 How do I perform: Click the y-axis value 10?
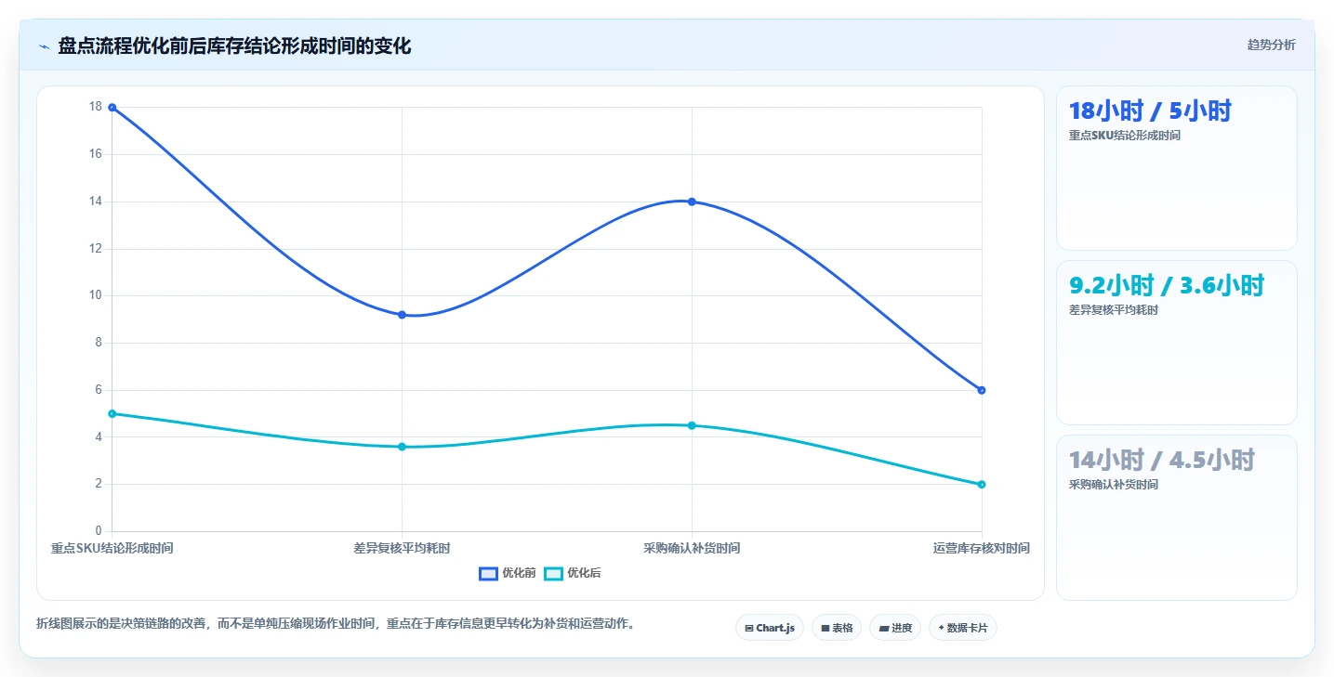pyautogui.click(x=95, y=295)
